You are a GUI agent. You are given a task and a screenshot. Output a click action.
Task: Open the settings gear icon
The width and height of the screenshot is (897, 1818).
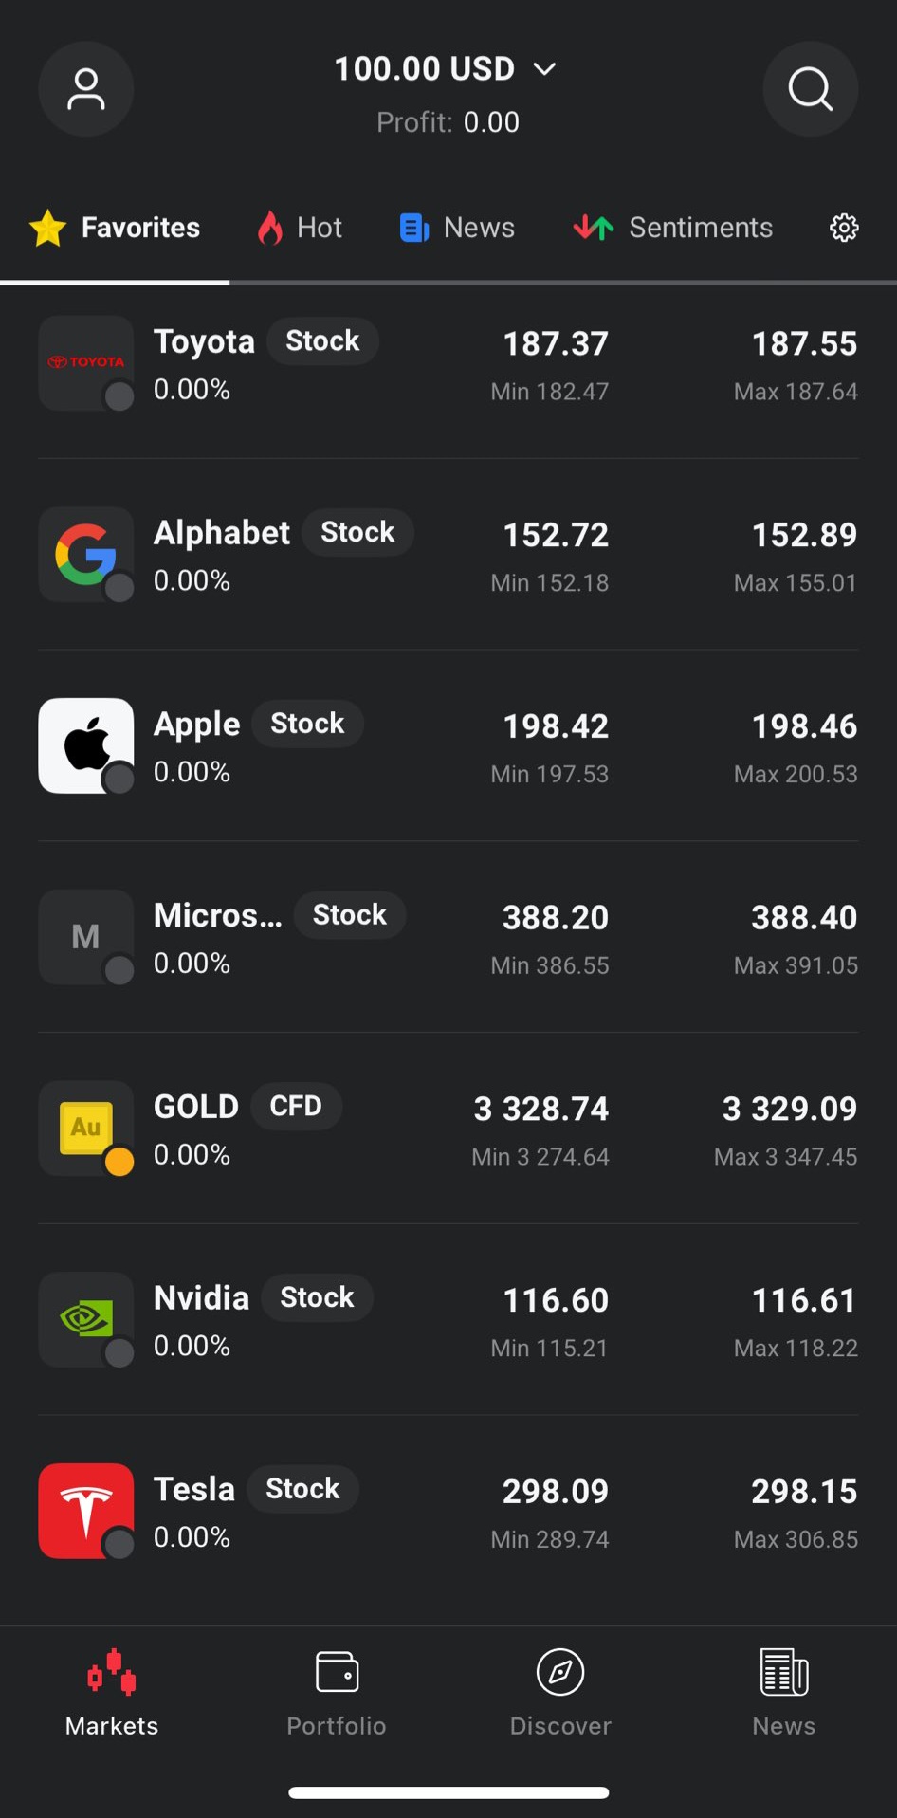coord(843,228)
